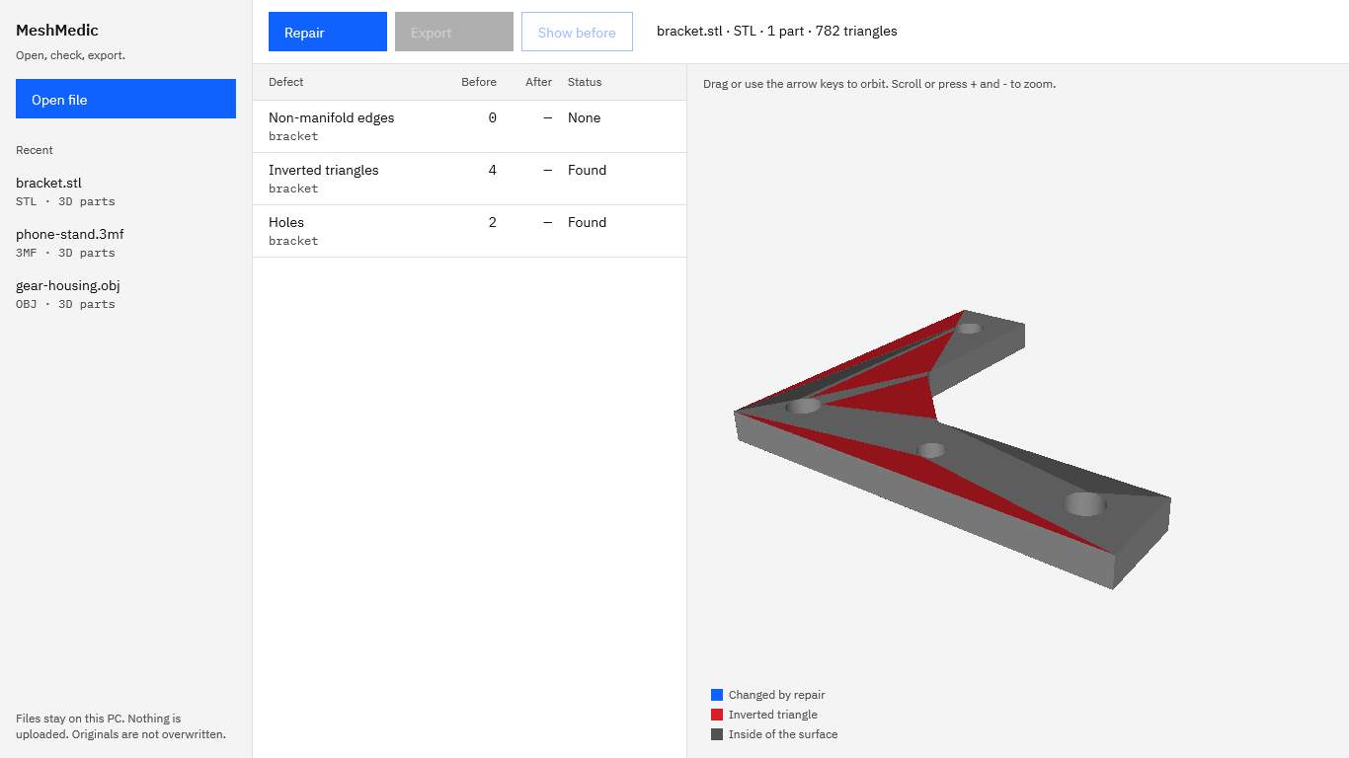Click the Before count 4 for Inverted triangles
This screenshot has width=1349, height=758.
[x=493, y=170]
